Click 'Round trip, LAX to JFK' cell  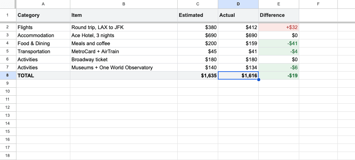coord(123,28)
